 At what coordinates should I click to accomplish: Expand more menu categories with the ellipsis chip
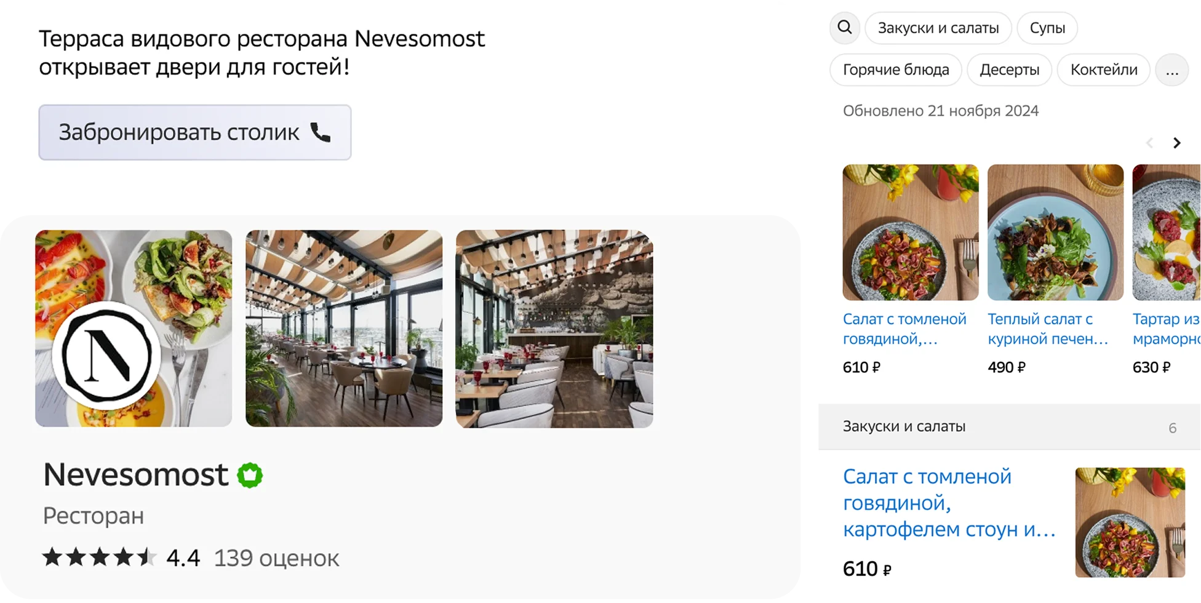click(1172, 70)
